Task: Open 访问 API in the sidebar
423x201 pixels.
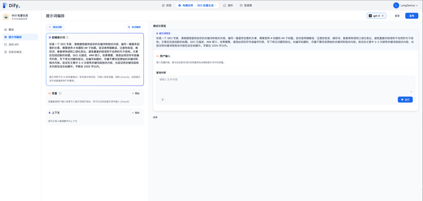Action: click(x=21, y=45)
